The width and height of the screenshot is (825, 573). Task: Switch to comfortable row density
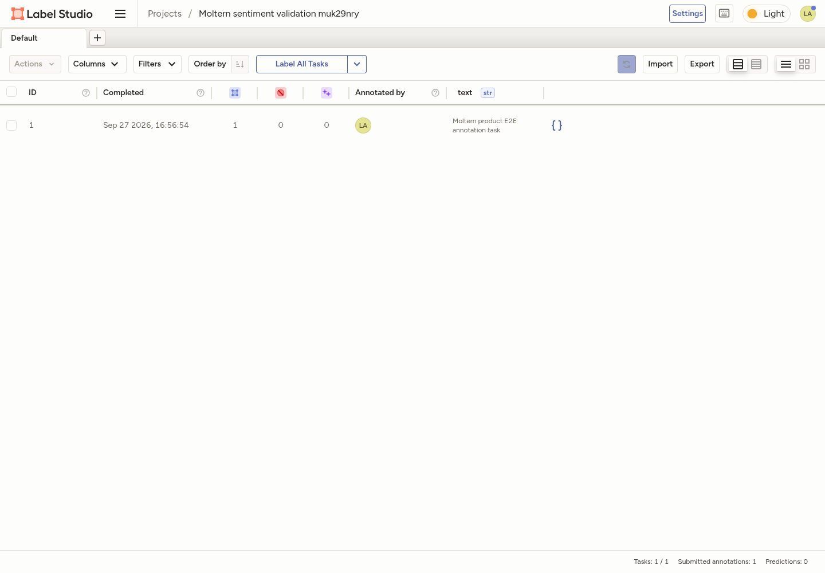[x=738, y=64]
